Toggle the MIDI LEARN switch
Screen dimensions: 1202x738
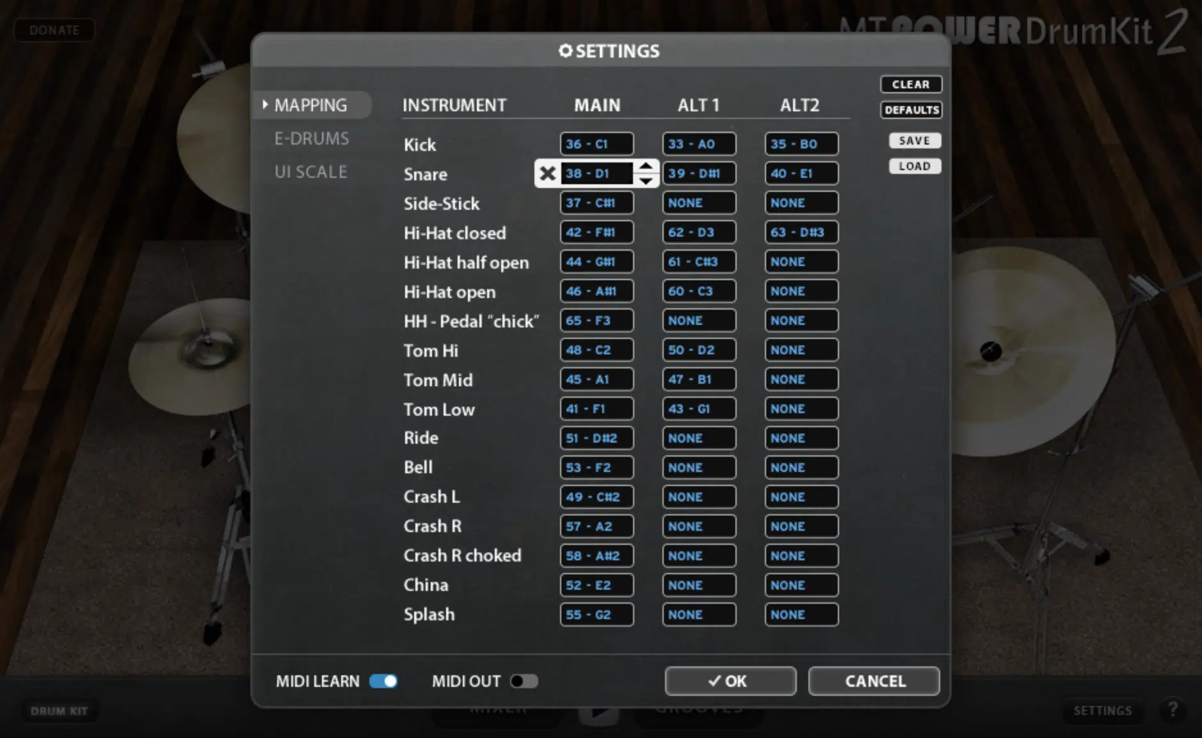[383, 681]
